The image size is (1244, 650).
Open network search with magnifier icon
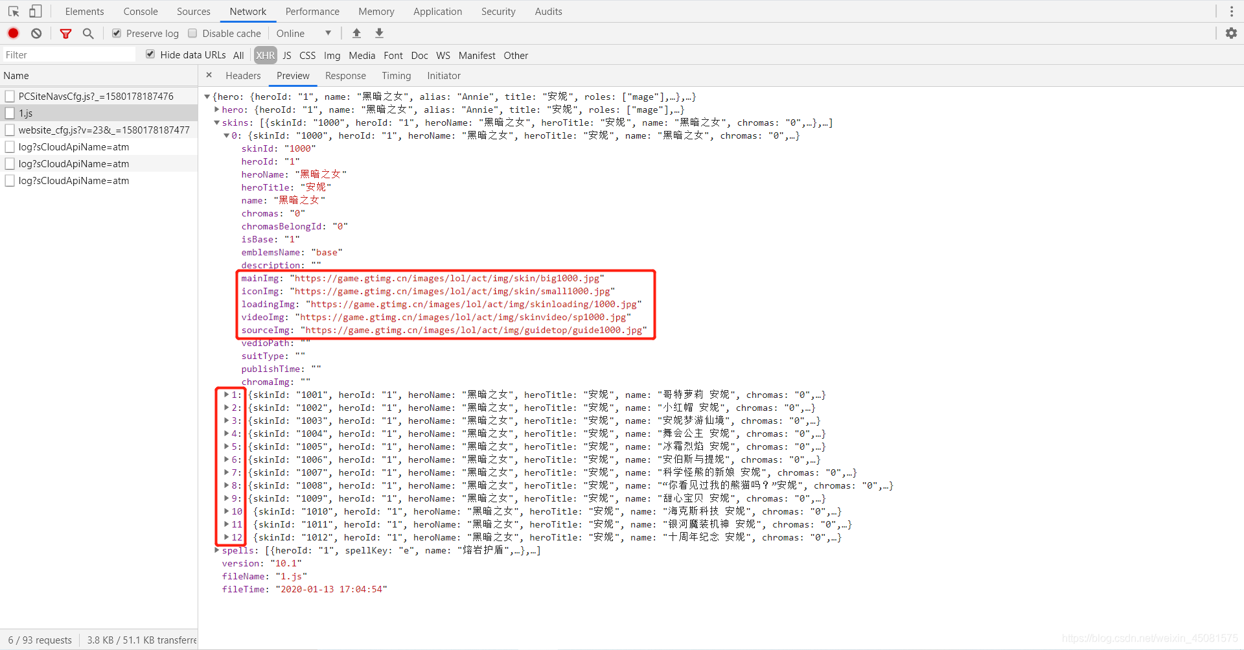tap(88, 33)
